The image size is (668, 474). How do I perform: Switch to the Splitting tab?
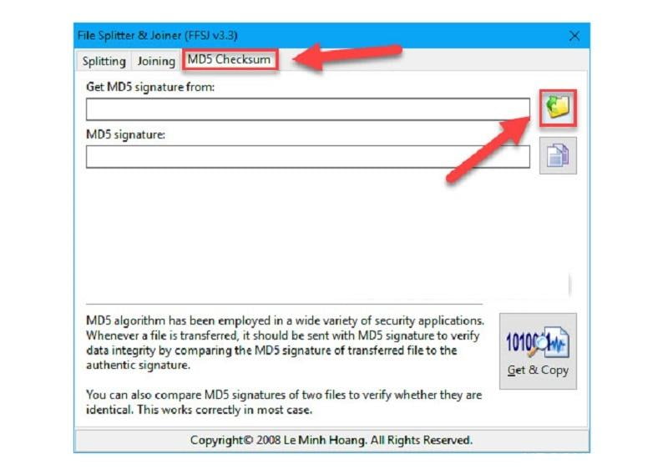click(x=104, y=61)
